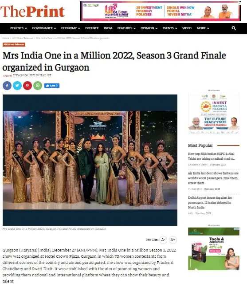Click ThePrint logo
The image size is (247, 291).
pyautogui.click(x=32, y=12)
